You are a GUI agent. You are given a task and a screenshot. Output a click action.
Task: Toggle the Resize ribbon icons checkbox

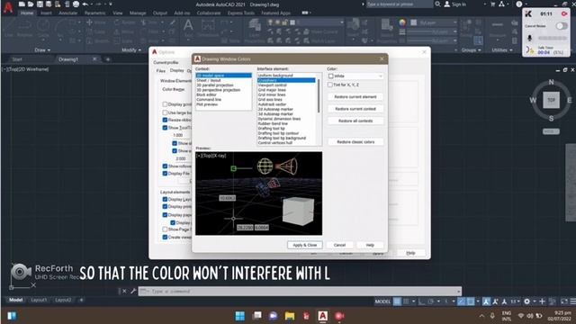165,120
